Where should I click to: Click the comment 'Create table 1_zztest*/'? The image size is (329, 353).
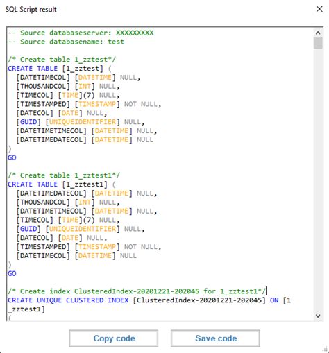point(62,60)
